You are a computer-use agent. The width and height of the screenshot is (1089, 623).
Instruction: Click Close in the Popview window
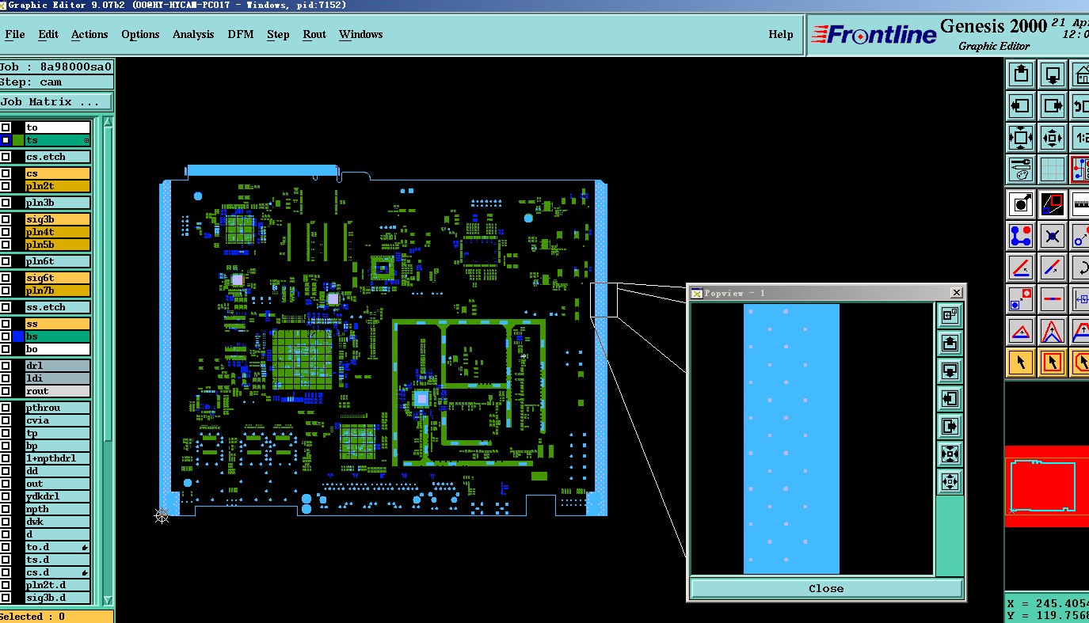point(826,588)
